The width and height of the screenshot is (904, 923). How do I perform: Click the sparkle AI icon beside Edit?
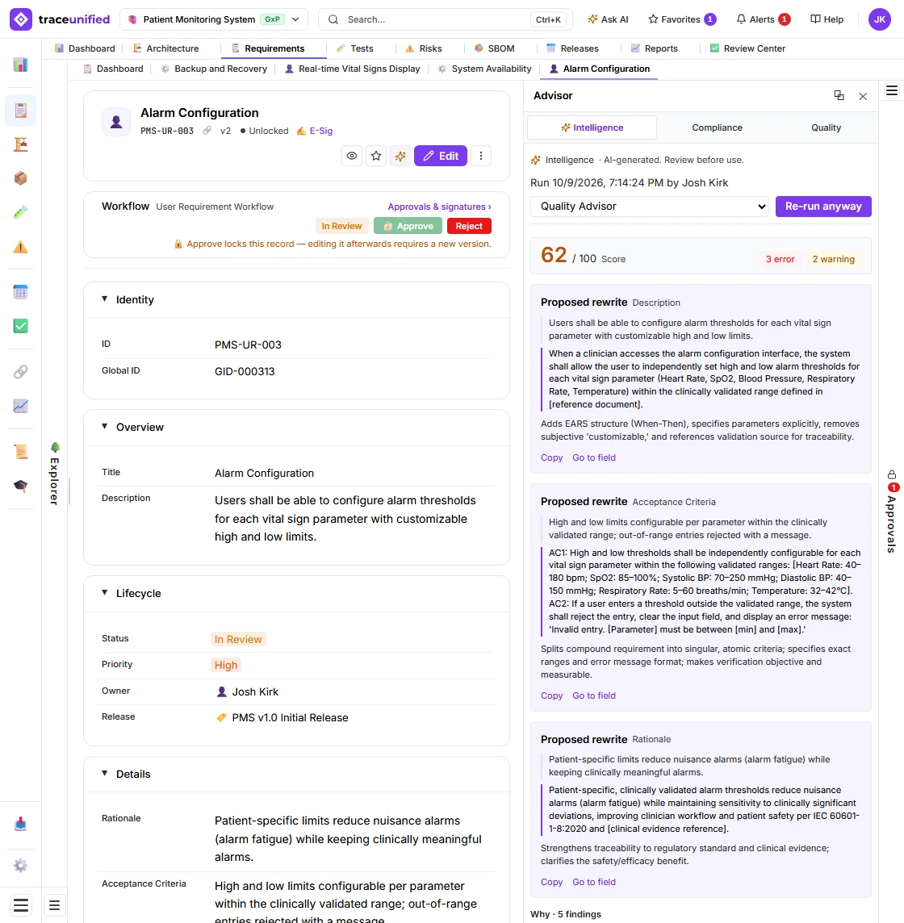(x=400, y=156)
